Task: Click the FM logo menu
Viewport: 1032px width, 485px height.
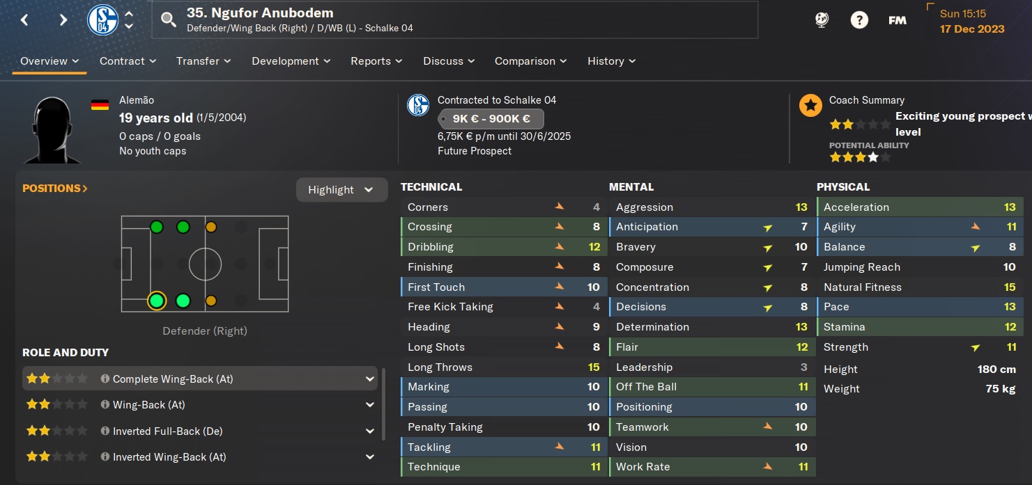Action: pos(898,19)
